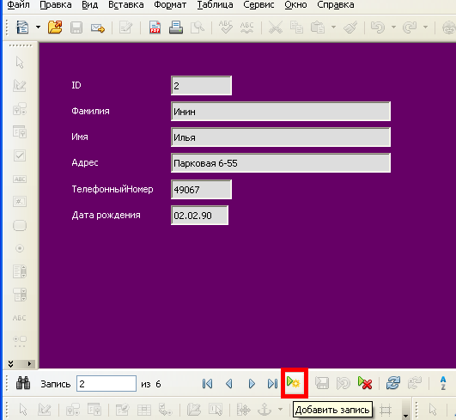
Task: Click the Refresh blue arrows icon
Action: (x=393, y=383)
